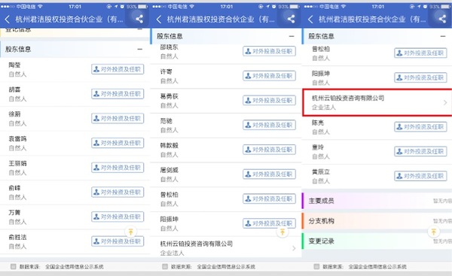Open 对外投资及任职 for 邵晓东

point(269,51)
